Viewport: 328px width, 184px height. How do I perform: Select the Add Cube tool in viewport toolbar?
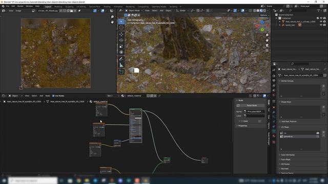pos(121,72)
